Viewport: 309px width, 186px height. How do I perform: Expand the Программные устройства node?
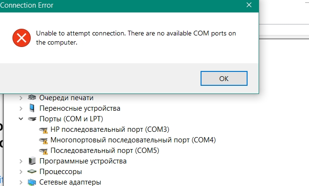coord(21,161)
